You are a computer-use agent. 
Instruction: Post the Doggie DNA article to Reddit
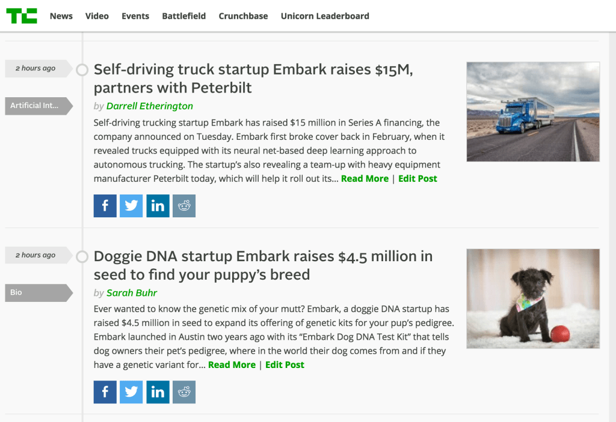click(184, 392)
